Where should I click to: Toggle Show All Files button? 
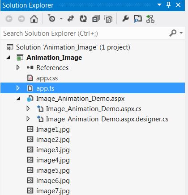click(108, 19)
